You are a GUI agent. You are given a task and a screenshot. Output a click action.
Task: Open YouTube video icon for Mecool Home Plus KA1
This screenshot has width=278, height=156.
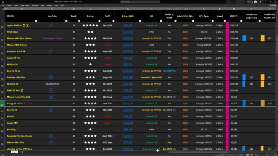tap(51, 97)
